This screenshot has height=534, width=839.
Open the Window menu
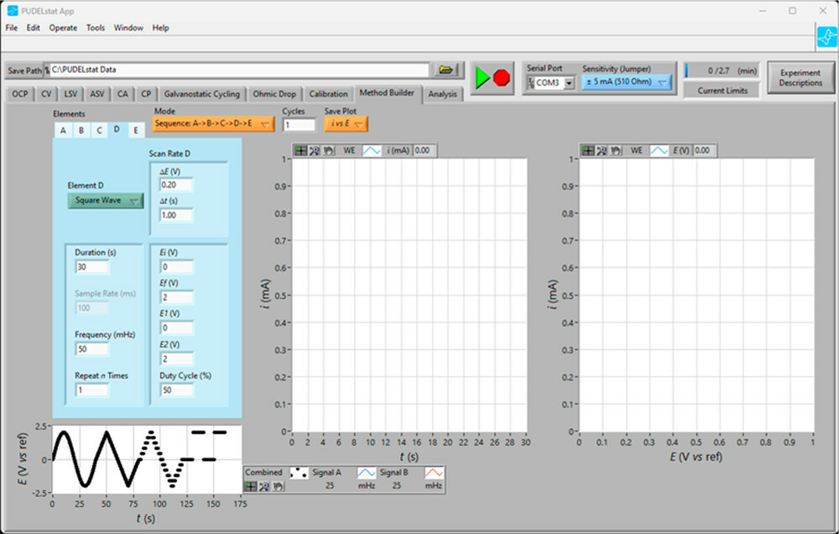[128, 28]
